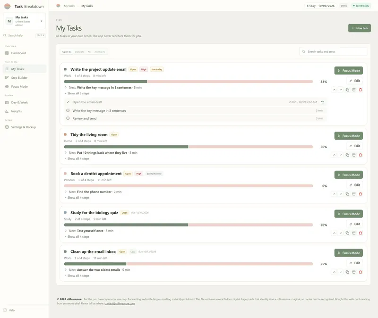Click the Help icon in sidebar footer

(x=5, y=310)
